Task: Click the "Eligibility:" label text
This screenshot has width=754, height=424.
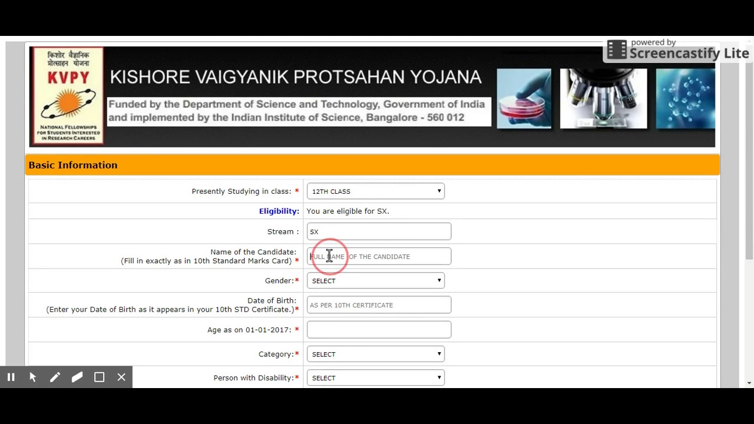Action: pyautogui.click(x=279, y=211)
